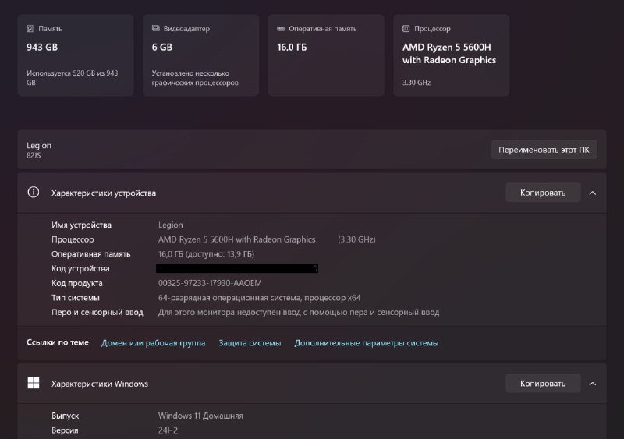Click the pen and touch unavailable message text
The width and height of the screenshot is (624, 439).
tap(299, 313)
